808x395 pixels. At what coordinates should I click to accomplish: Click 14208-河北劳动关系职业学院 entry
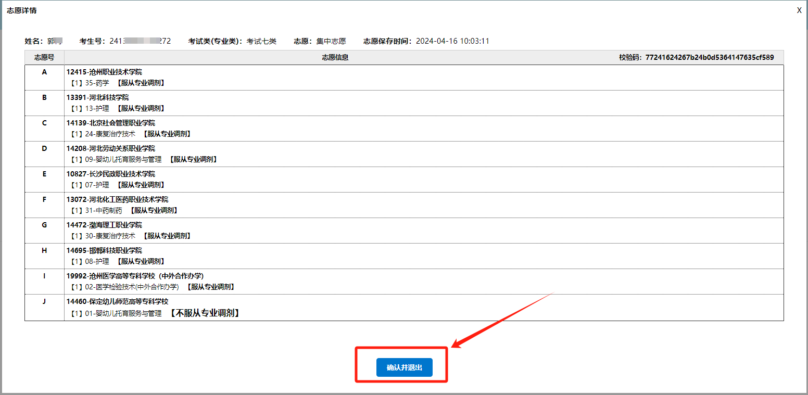tap(110, 148)
